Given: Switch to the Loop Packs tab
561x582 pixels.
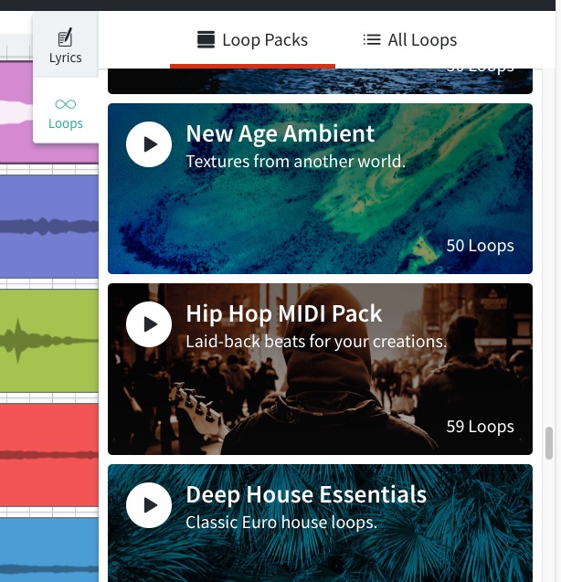Looking at the screenshot, I should coord(252,39).
